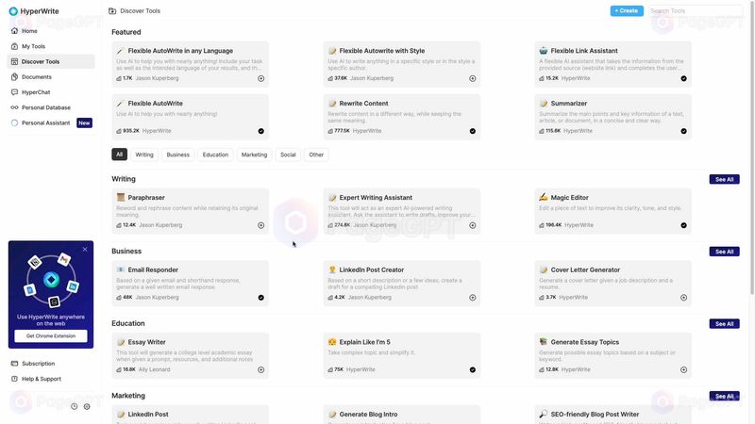
Task: Open the Personal Database link icon
Action: 14,107
